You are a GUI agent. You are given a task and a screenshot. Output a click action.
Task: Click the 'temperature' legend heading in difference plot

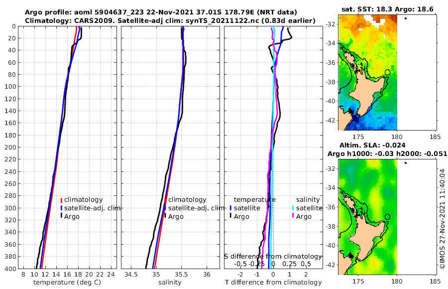(x=254, y=200)
